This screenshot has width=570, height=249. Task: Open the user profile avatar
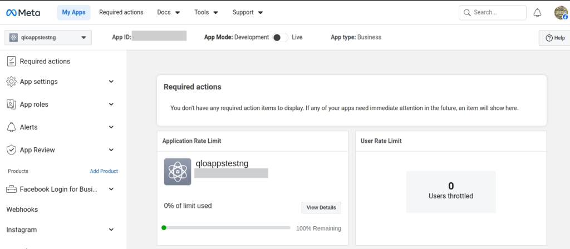(x=561, y=13)
